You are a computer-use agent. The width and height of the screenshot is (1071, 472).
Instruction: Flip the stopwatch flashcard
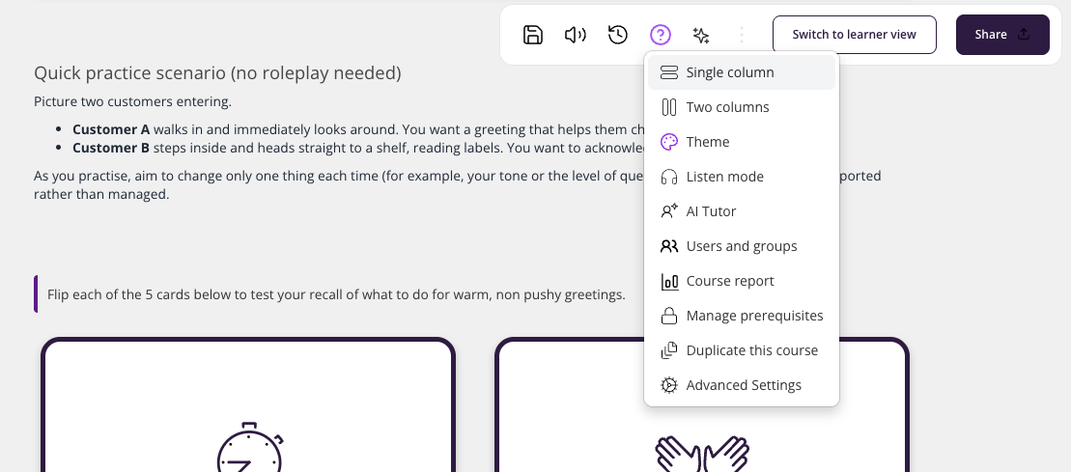(248, 405)
